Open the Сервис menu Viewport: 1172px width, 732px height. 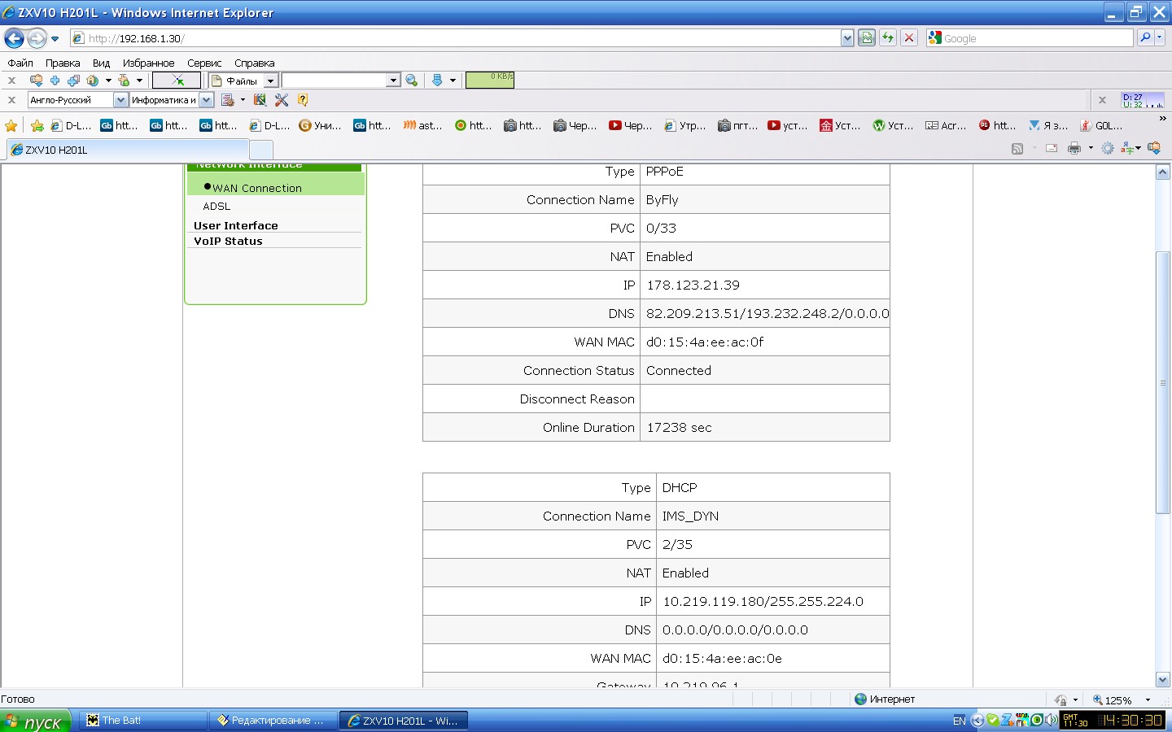tap(204, 63)
